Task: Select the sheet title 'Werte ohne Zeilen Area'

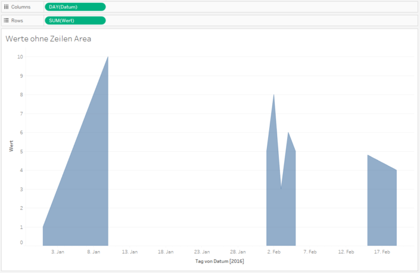Action: tap(48, 39)
